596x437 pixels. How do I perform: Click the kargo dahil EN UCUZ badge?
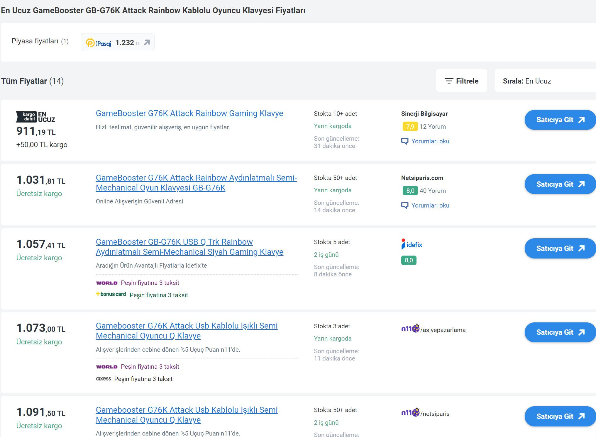pyautogui.click(x=35, y=117)
